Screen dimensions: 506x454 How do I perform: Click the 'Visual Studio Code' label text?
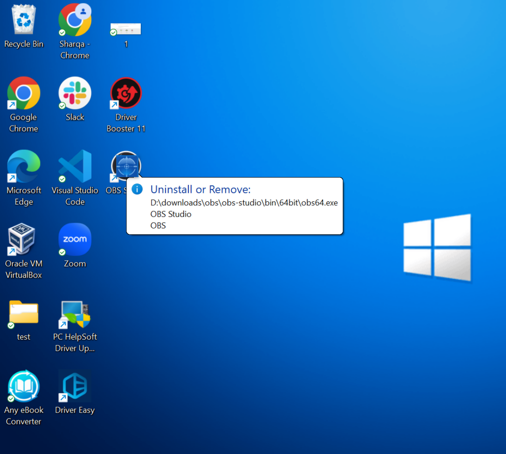point(75,196)
